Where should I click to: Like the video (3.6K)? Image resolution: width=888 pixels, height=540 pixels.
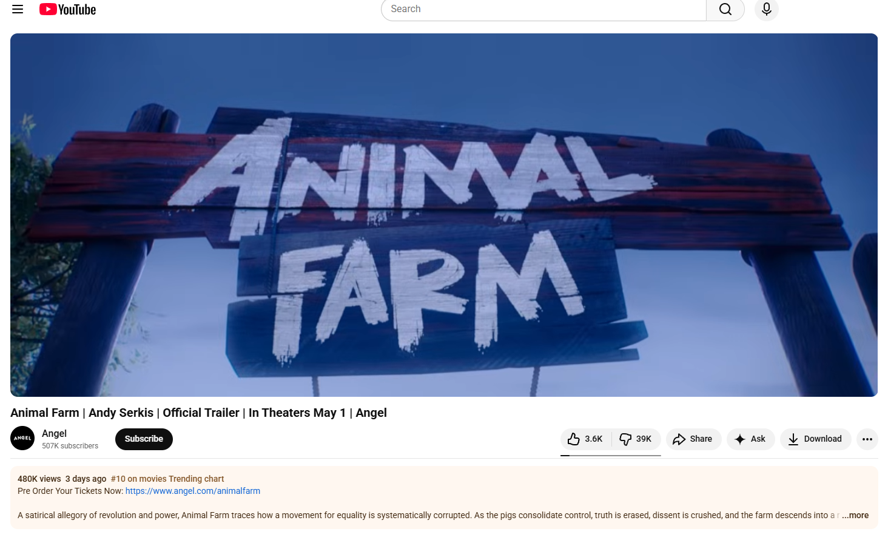click(x=586, y=439)
